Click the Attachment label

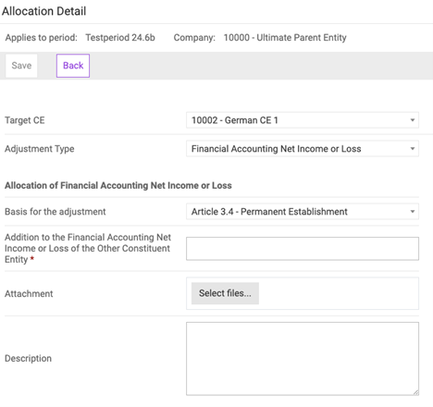click(29, 293)
